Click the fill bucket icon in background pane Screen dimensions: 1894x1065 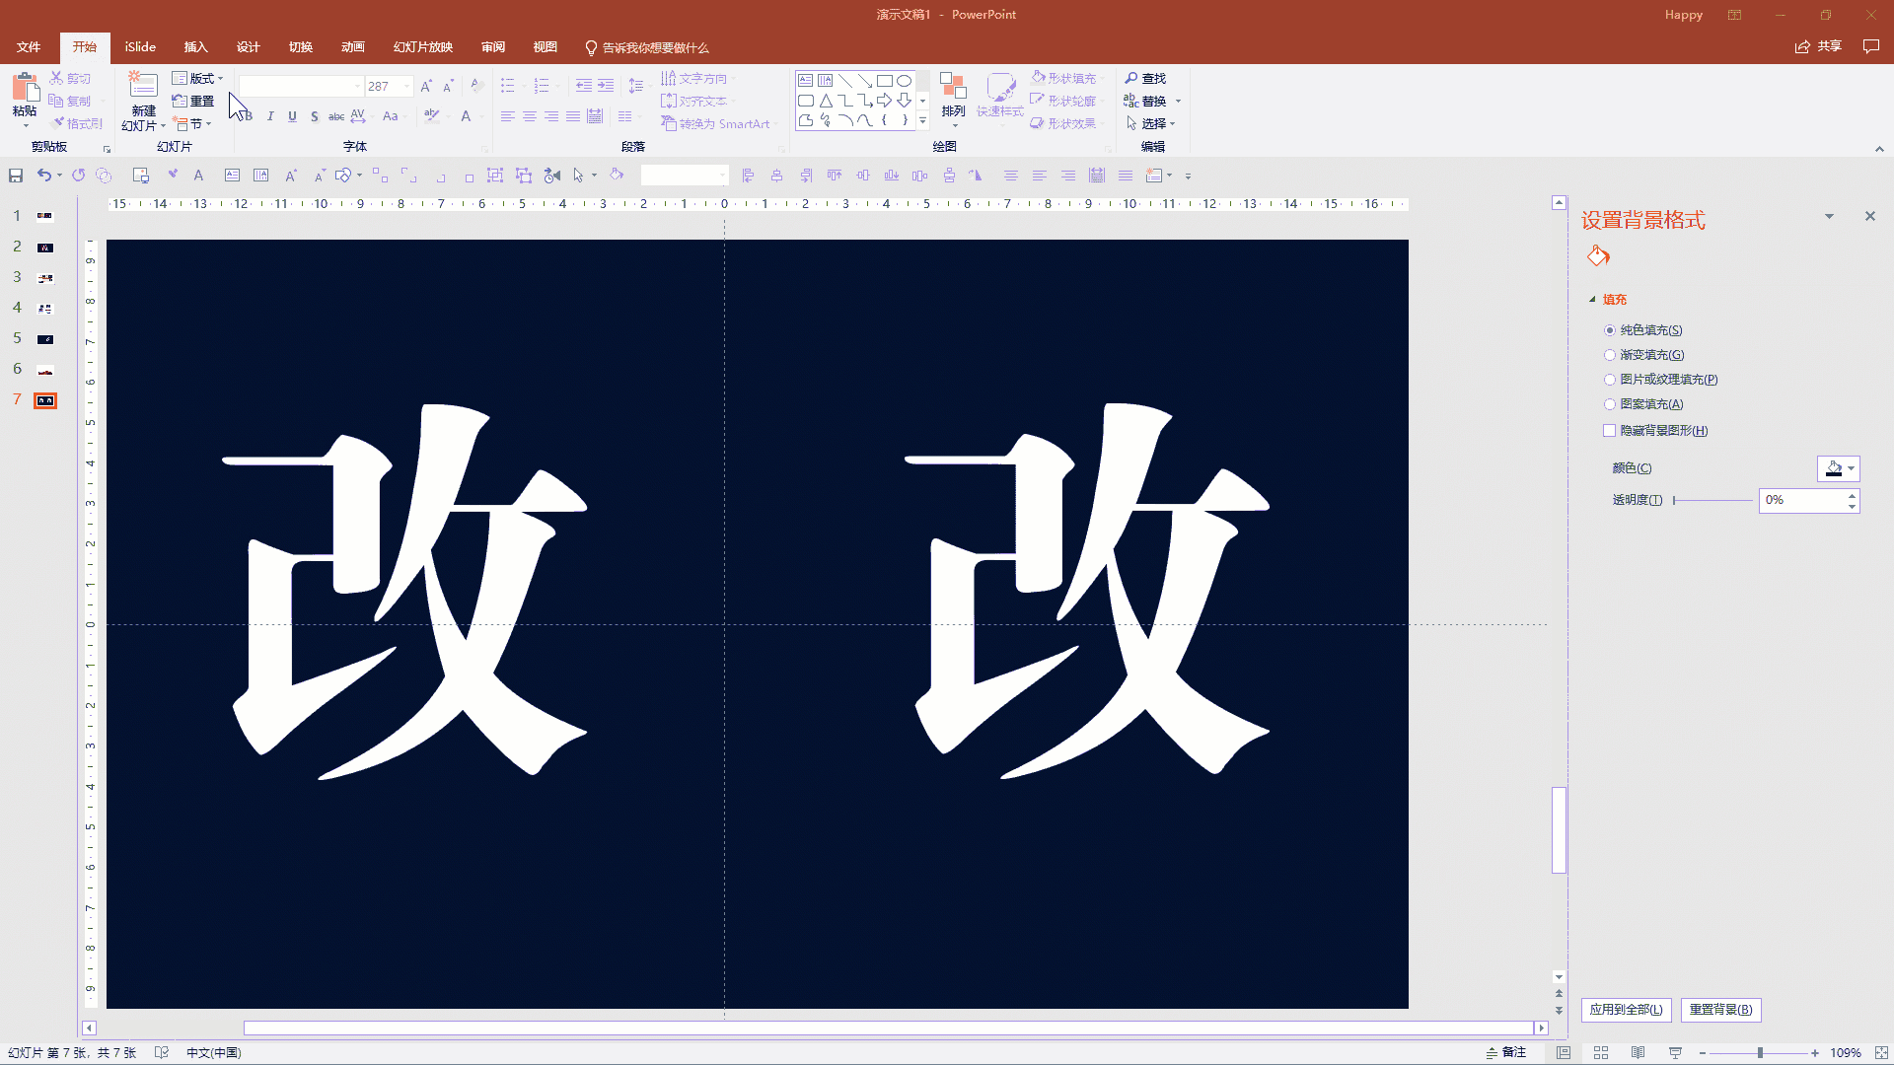(x=1598, y=256)
